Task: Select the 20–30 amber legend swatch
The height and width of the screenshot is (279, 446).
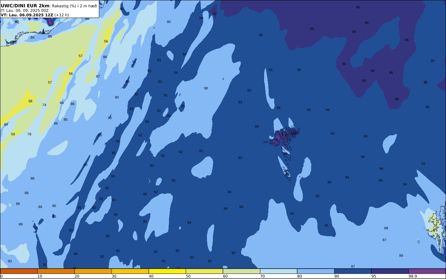Action: point(93,271)
